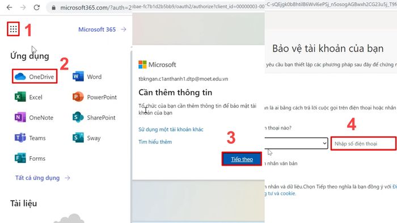
Task: Reload the page with refresh icon
Action: pos(37,7)
